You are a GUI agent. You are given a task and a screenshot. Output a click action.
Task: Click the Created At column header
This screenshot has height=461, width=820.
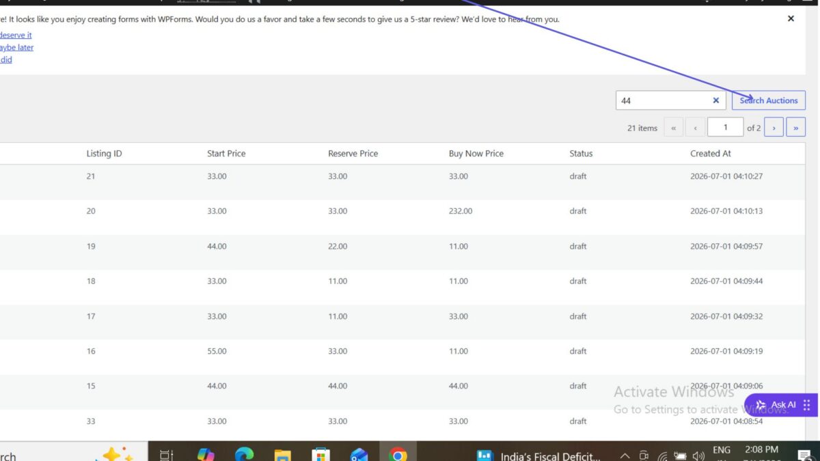(x=711, y=154)
